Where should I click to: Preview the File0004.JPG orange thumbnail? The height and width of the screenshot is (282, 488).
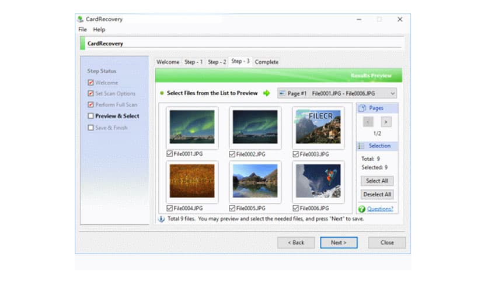pos(192,181)
